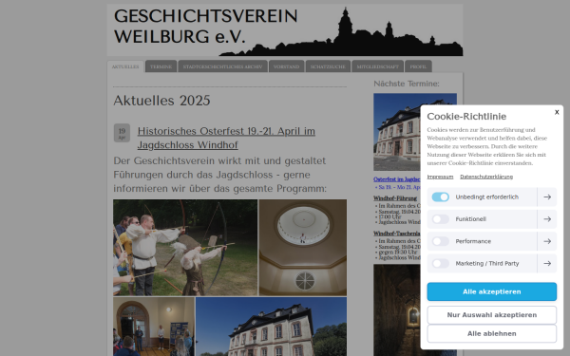Open the Windhof-Taschenlampen event link
570x356 pixels.
coord(396,234)
